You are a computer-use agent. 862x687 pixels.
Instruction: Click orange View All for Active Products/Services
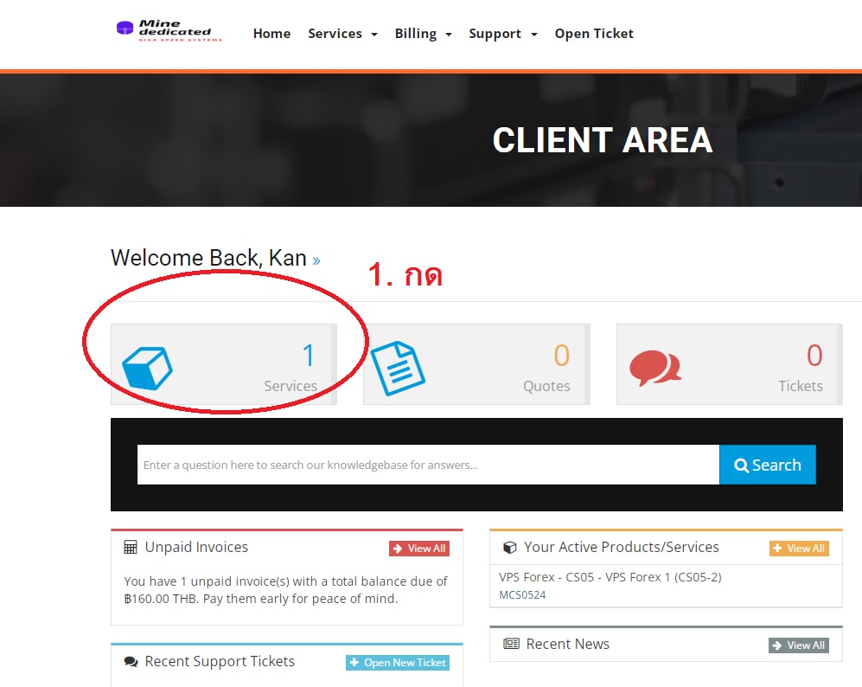tap(799, 549)
